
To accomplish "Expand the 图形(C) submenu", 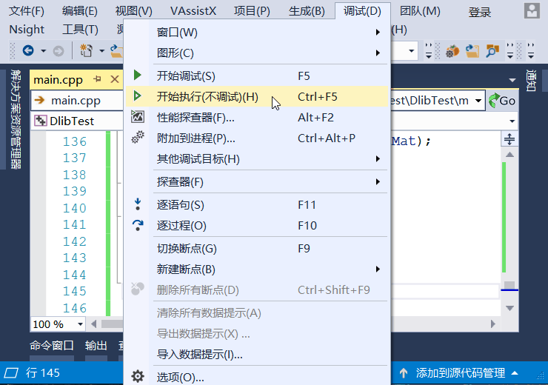I will click(x=256, y=53).
